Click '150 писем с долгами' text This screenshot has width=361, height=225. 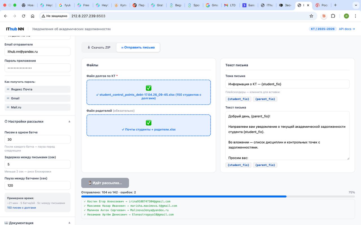(x=21, y=208)
